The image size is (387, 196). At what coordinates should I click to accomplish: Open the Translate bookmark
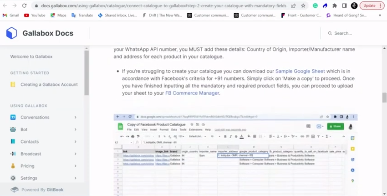click(82, 15)
